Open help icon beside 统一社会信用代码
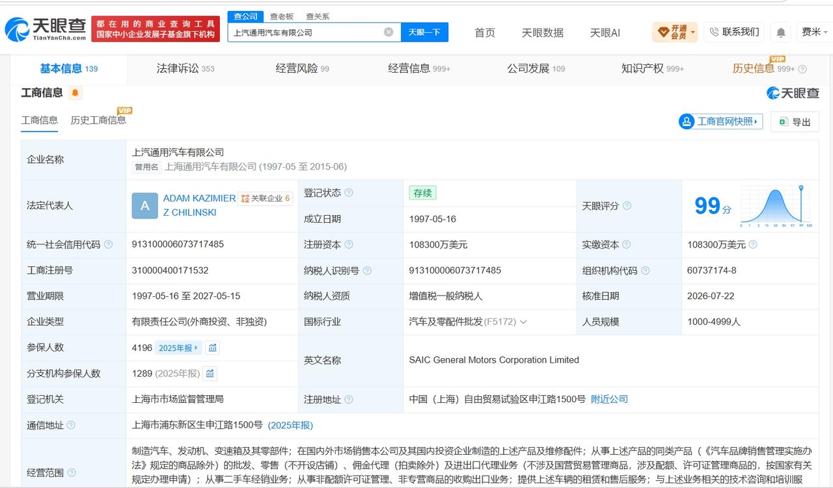 pyautogui.click(x=108, y=244)
